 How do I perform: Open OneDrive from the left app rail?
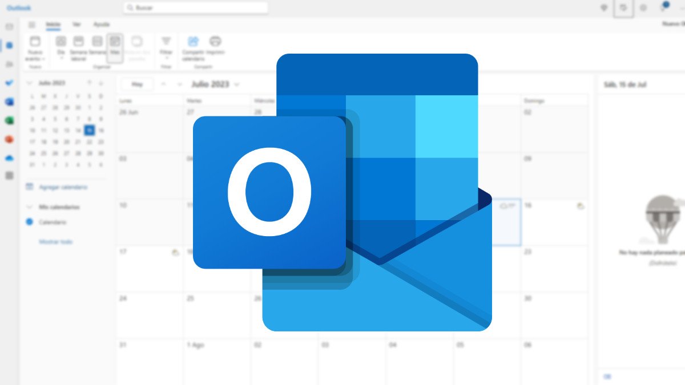(x=9, y=157)
